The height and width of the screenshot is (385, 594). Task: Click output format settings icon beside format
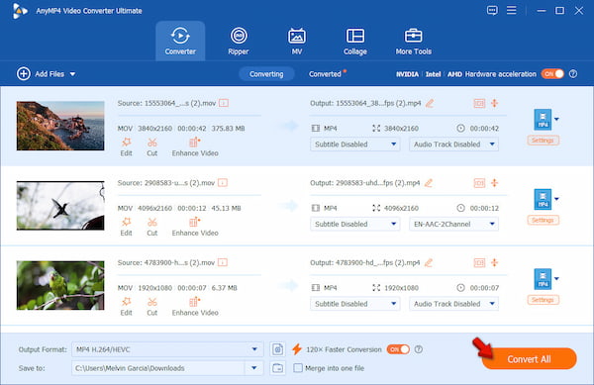[x=277, y=349]
